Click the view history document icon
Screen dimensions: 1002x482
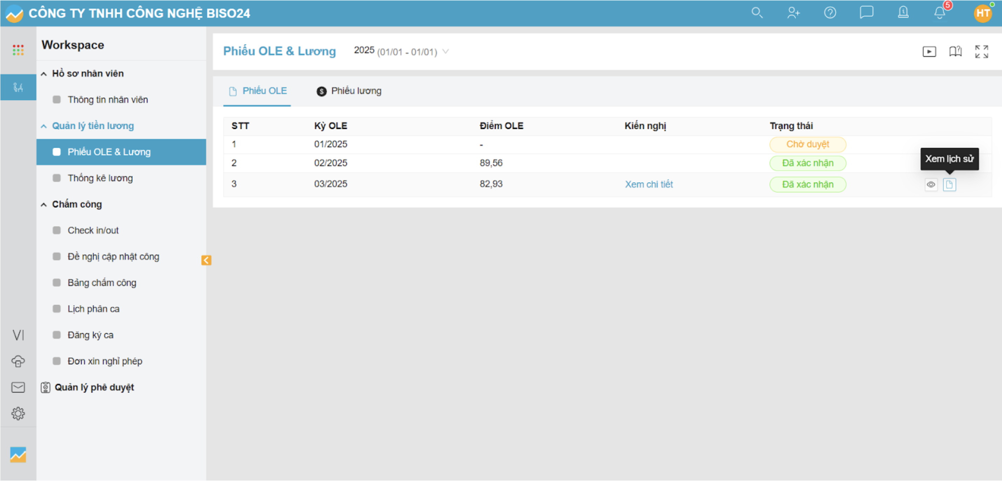point(949,184)
